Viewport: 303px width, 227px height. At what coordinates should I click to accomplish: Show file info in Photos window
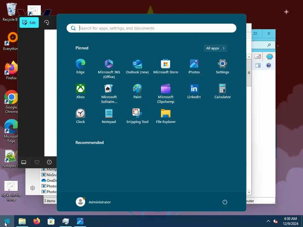[49, 162]
